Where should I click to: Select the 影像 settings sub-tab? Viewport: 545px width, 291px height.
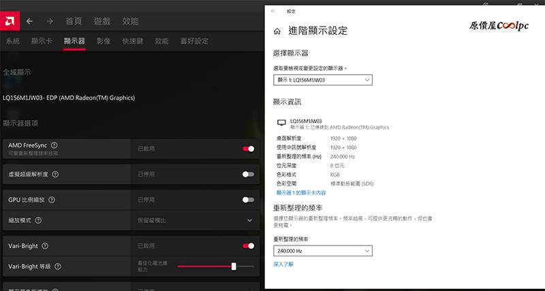(104, 41)
